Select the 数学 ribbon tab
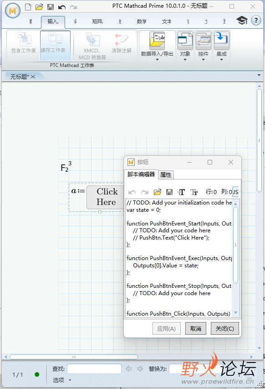 coord(142,21)
